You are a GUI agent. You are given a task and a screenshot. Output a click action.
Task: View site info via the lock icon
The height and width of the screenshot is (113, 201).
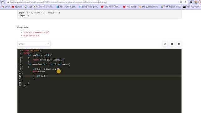click(x=8, y=2)
